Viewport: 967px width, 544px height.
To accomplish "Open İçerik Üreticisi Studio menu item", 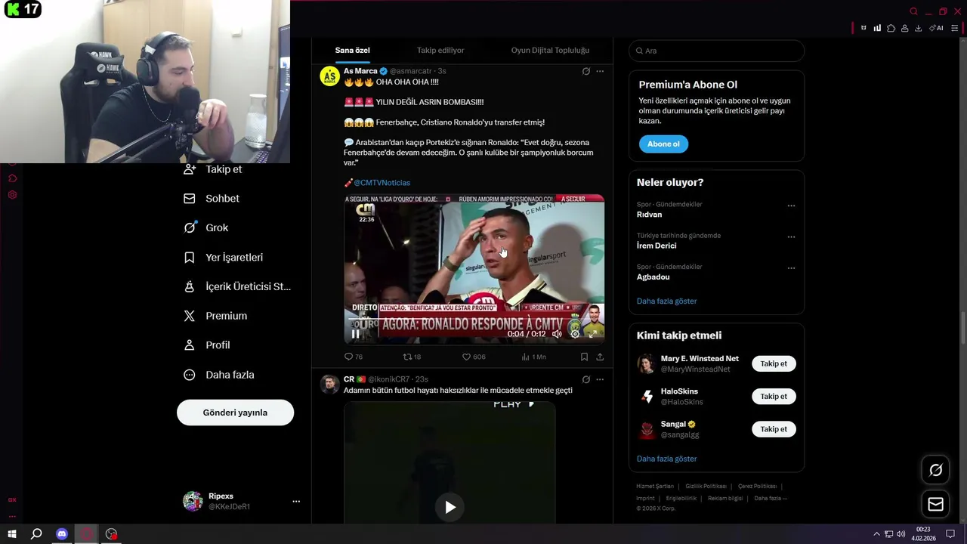I will [x=237, y=286].
